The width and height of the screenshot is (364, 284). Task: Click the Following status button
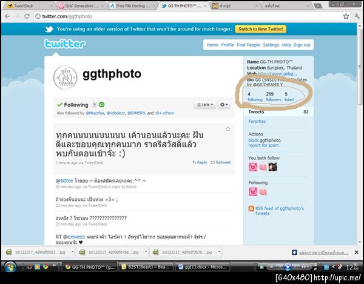(x=72, y=105)
